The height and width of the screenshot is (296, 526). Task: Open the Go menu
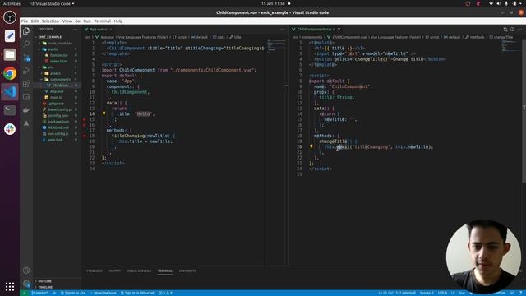[77, 21]
